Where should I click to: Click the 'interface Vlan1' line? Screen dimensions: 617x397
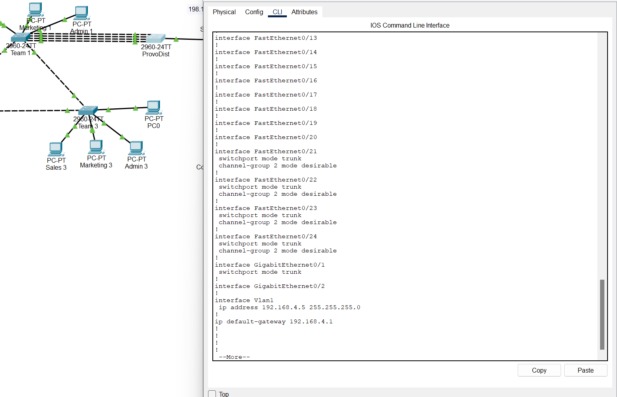coord(244,301)
